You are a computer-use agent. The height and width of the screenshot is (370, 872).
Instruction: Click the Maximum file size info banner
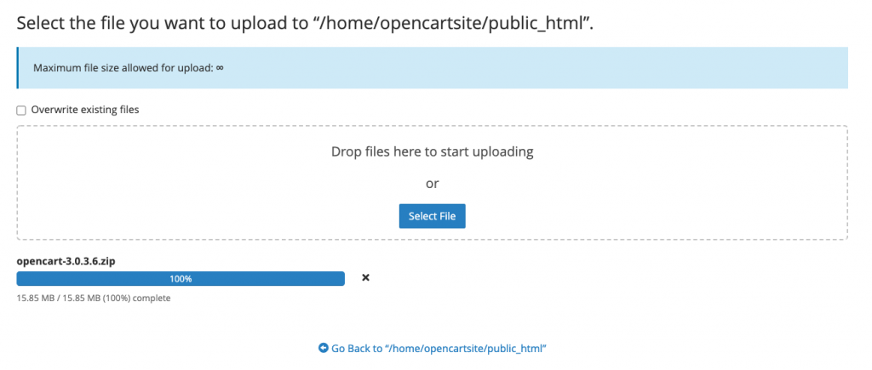pyautogui.click(x=511, y=68)
